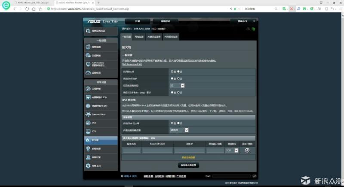
Task: Open the logged packets type dropdown
Action: (x=177, y=85)
